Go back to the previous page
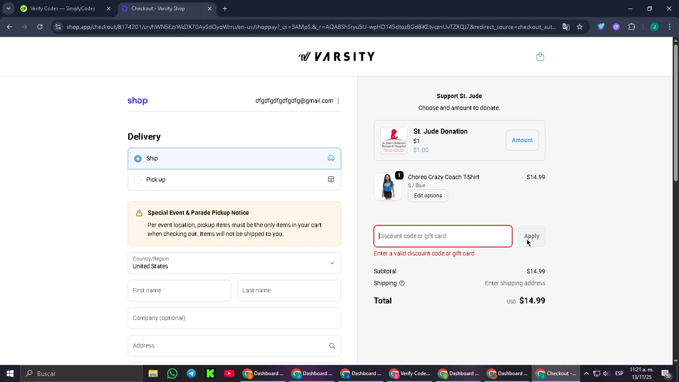Viewport: 679px width, 382px height. click(10, 27)
